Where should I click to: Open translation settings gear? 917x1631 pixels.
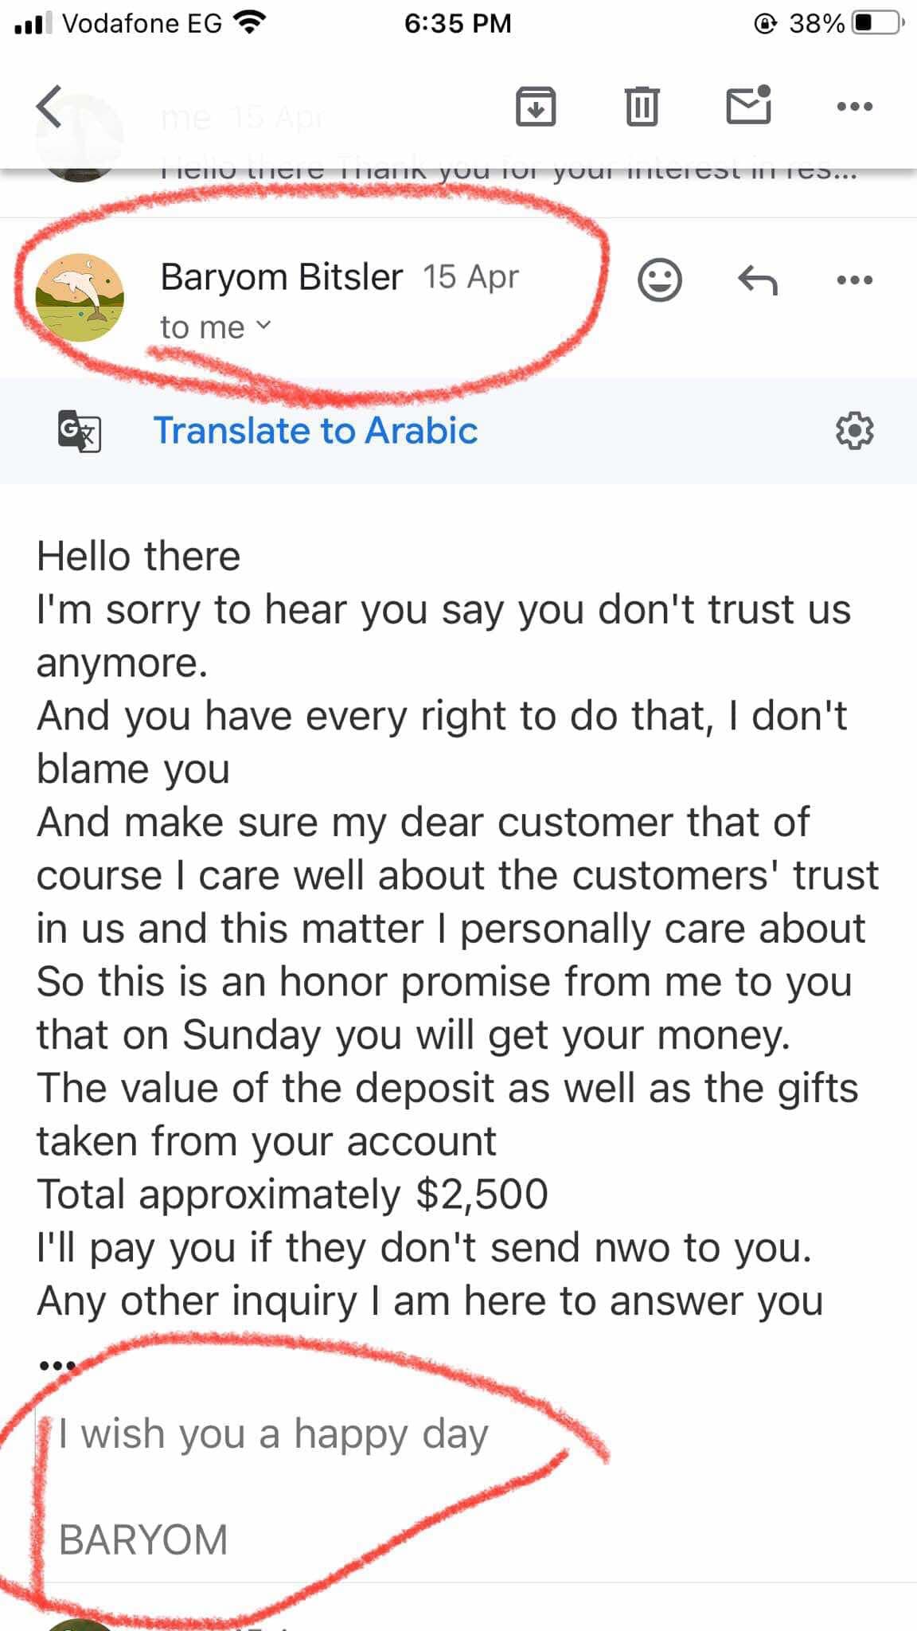pyautogui.click(x=855, y=431)
